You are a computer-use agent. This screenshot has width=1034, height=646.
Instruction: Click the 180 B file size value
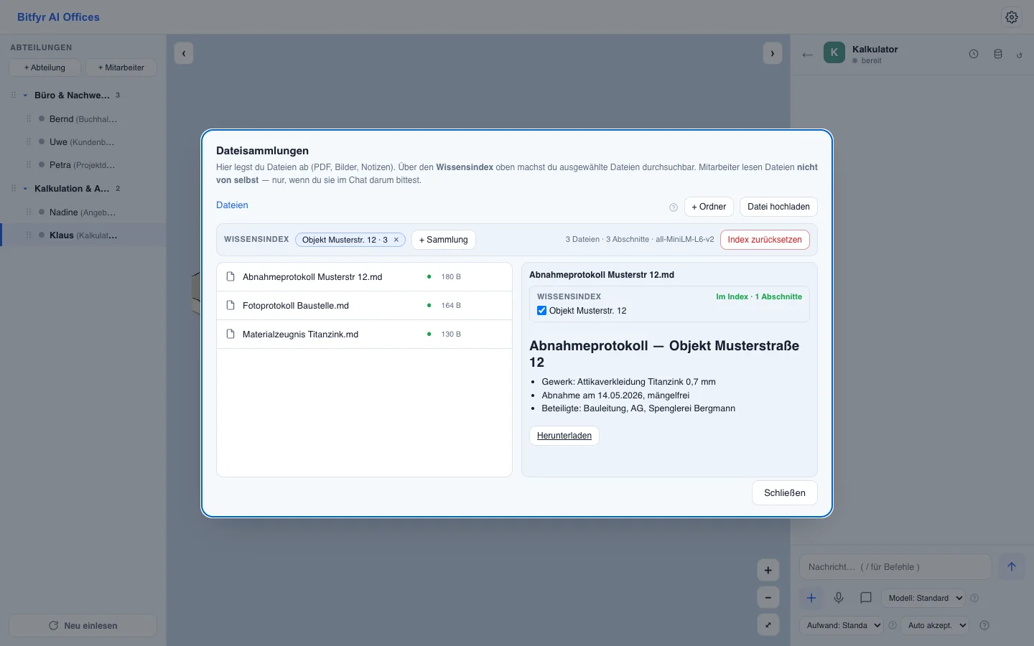451,277
